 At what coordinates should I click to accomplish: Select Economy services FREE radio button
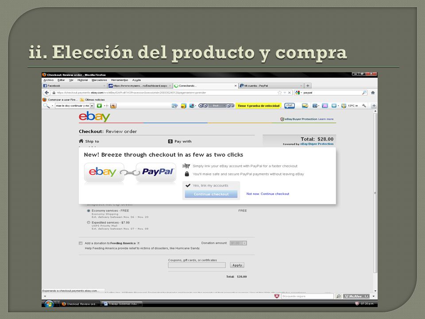[x=89, y=211]
